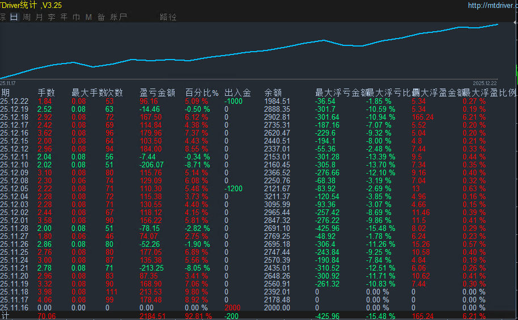Open the 路径 tab
This screenshot has height=320, width=518.
pos(168,17)
